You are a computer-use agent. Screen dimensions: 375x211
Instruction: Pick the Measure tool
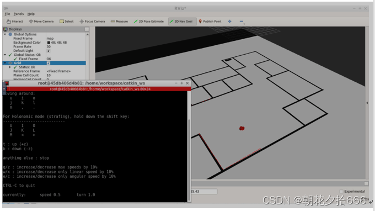[x=119, y=22]
